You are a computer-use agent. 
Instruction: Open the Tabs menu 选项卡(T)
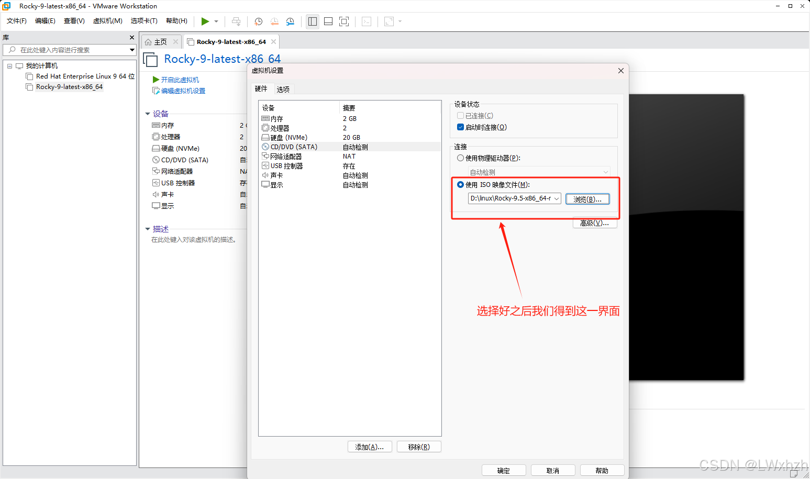pyautogui.click(x=144, y=21)
